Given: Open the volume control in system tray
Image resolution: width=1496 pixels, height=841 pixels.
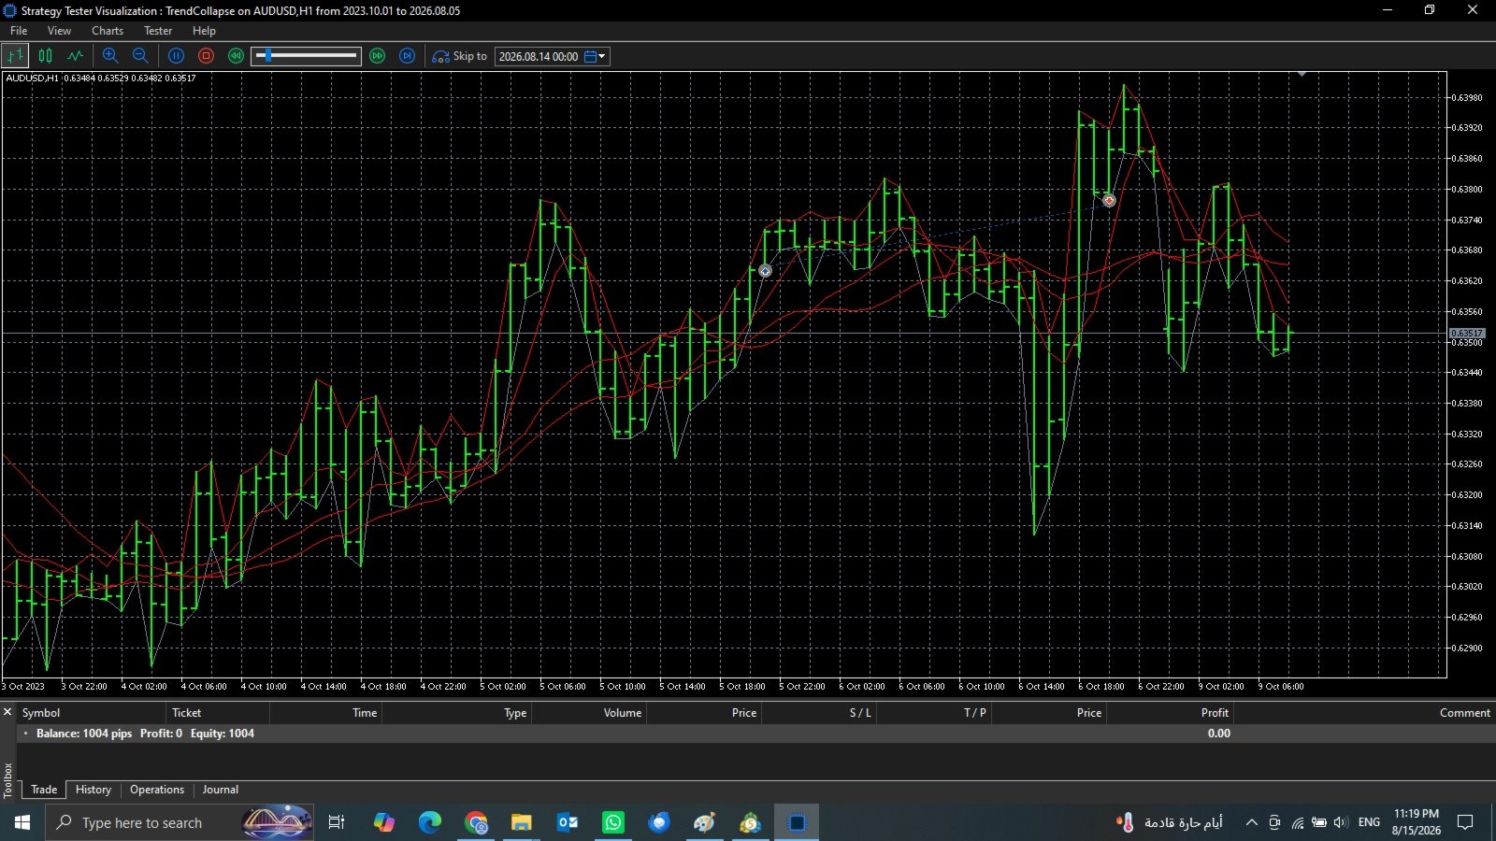Looking at the screenshot, I should click(x=1341, y=822).
